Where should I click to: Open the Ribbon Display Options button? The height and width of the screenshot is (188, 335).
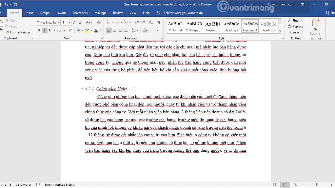pos(303,4)
